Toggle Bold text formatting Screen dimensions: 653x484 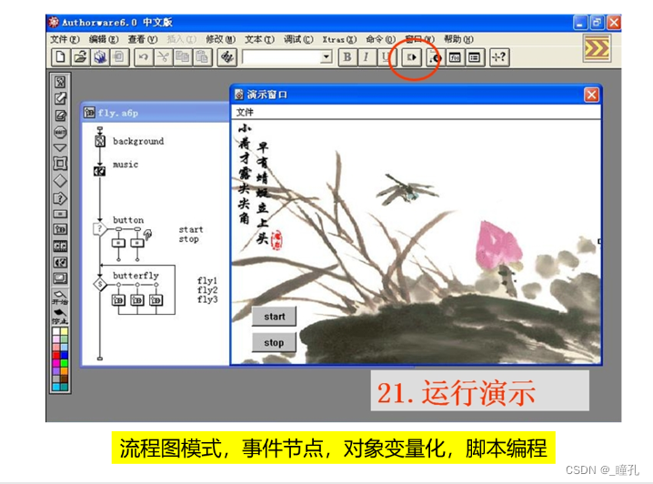pos(347,57)
